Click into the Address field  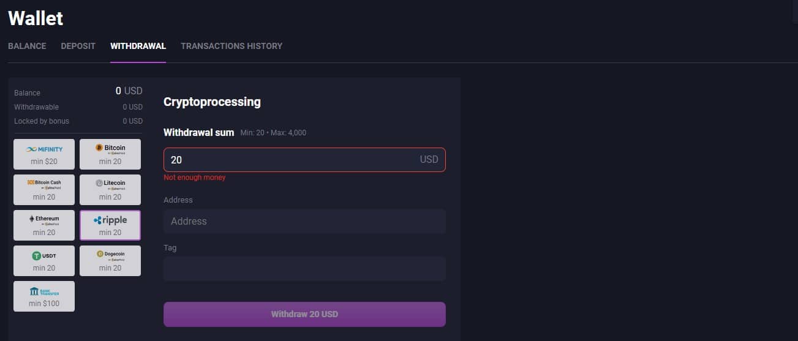pyautogui.click(x=304, y=221)
